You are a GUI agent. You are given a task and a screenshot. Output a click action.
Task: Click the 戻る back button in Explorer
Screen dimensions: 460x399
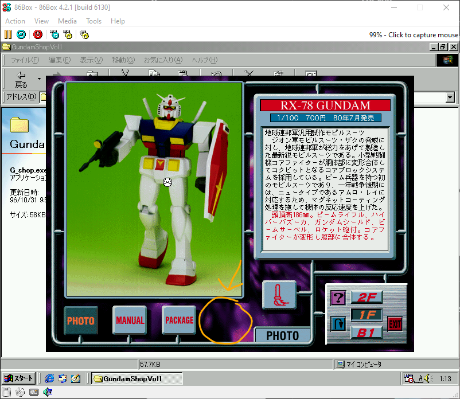pos(21,80)
